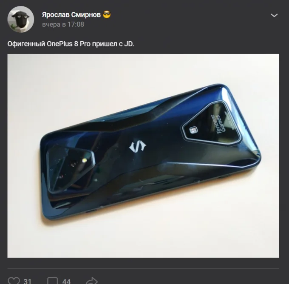Expand the post options chevron menu

[274, 15]
